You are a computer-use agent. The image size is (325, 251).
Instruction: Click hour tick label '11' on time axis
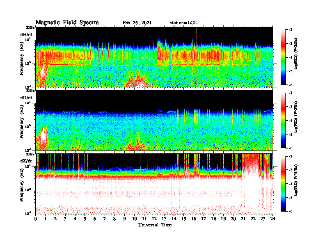point(144,219)
